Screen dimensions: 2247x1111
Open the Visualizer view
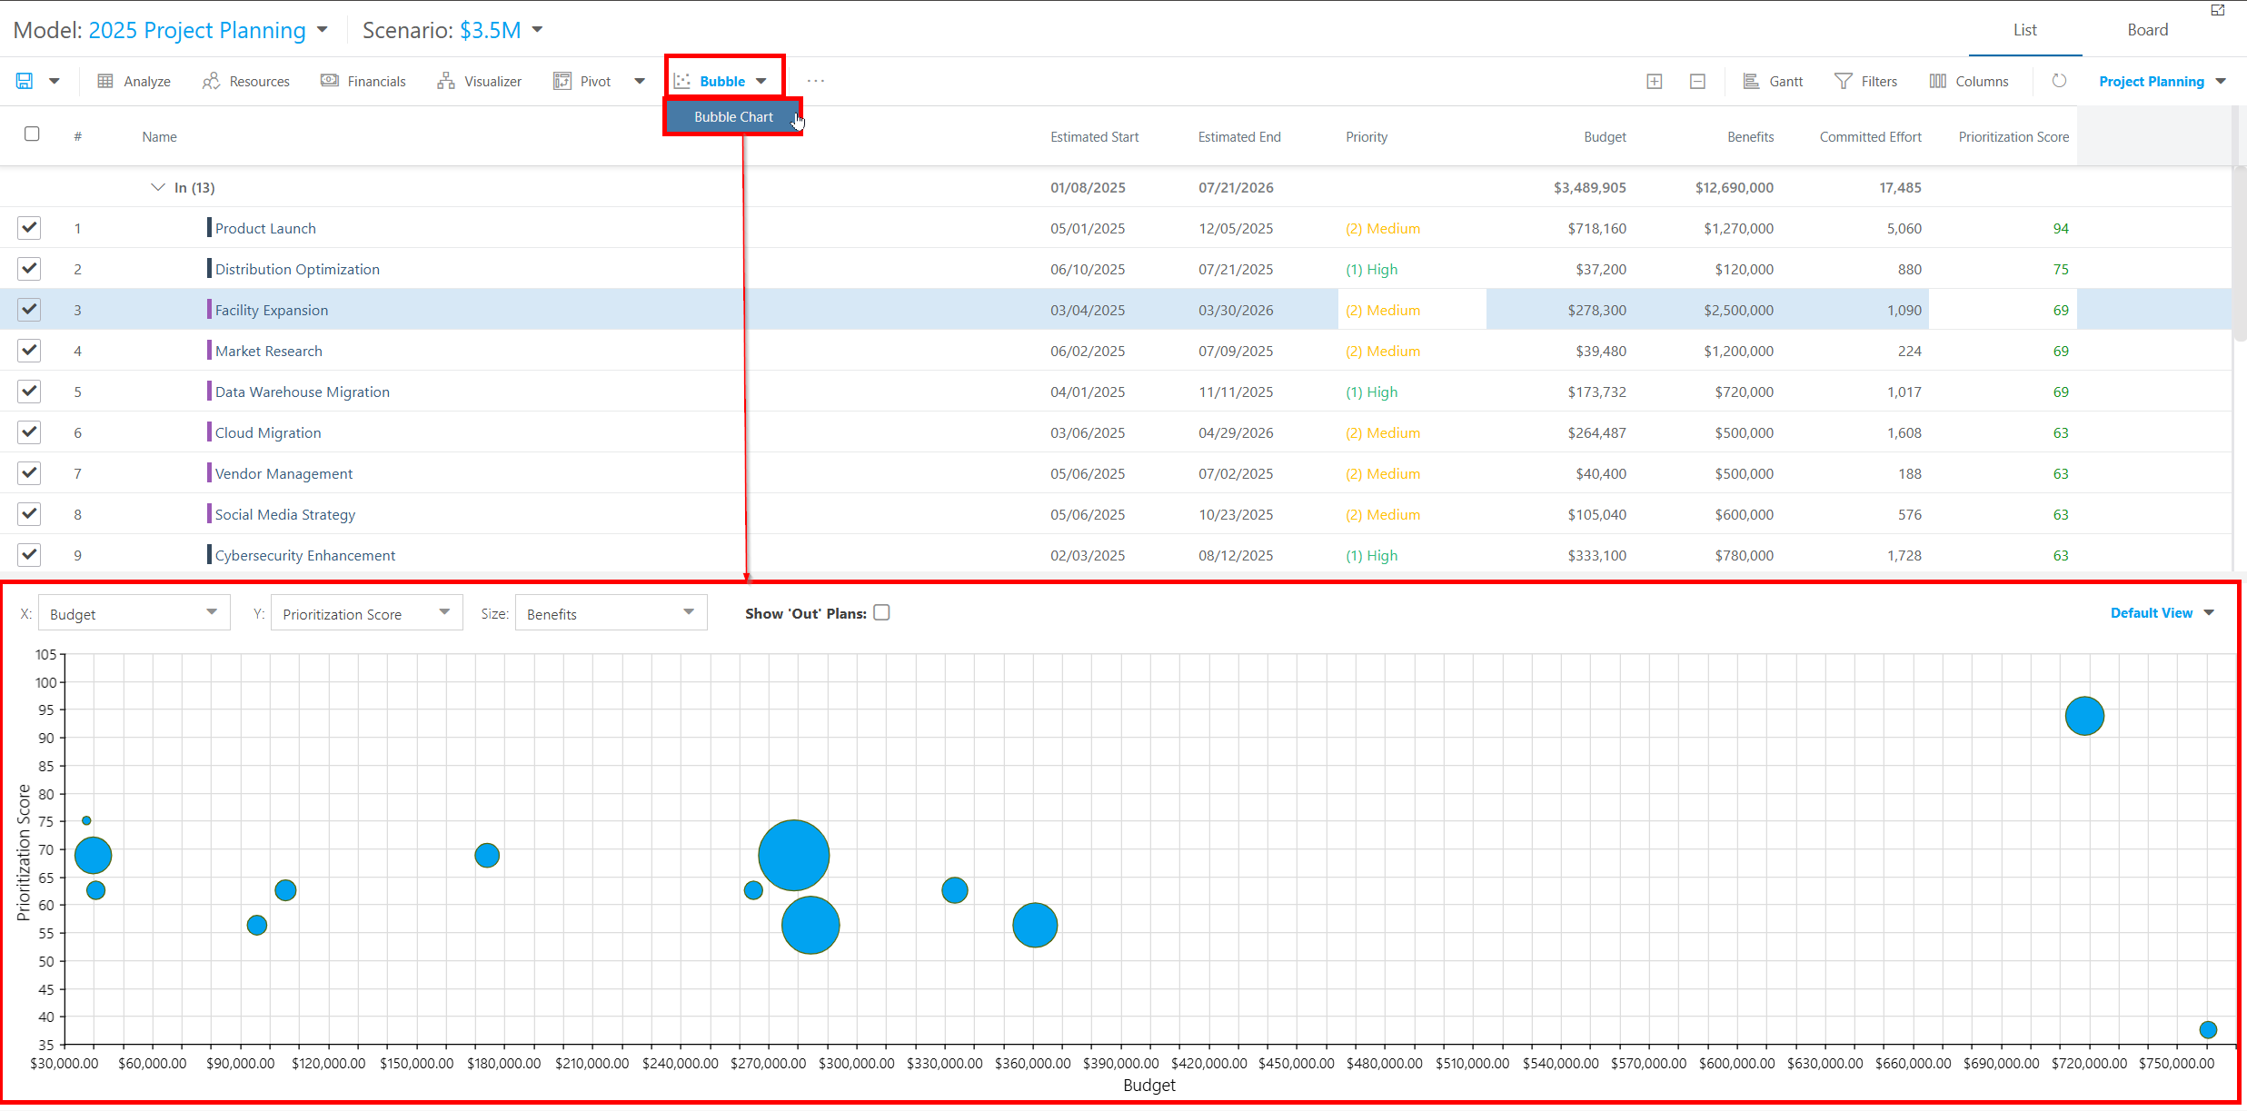[x=480, y=81]
